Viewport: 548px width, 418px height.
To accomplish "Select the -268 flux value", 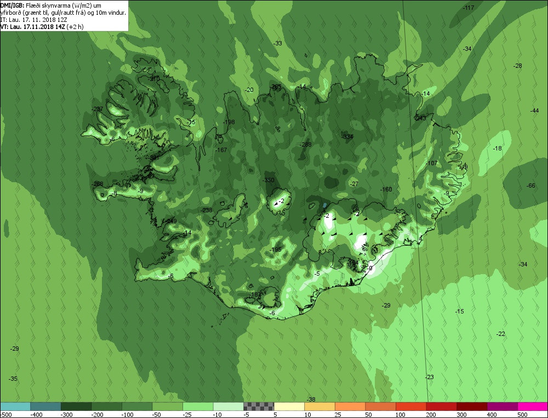I will (x=97, y=184).
